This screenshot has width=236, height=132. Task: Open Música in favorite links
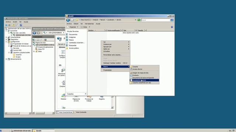tap(71, 40)
